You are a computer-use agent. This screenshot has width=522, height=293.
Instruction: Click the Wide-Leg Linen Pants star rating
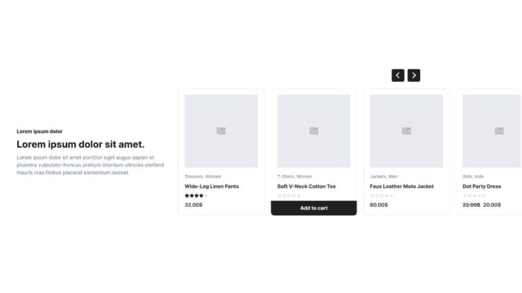click(196, 196)
